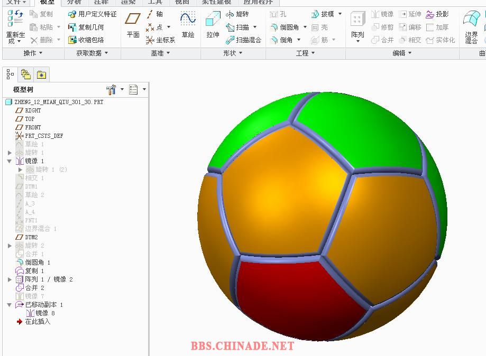Open the 扫描 dropdown arrow
486x356 pixels.
click(255, 27)
